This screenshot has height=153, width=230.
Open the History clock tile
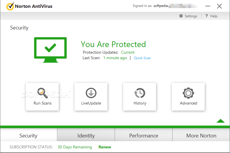[140, 97]
